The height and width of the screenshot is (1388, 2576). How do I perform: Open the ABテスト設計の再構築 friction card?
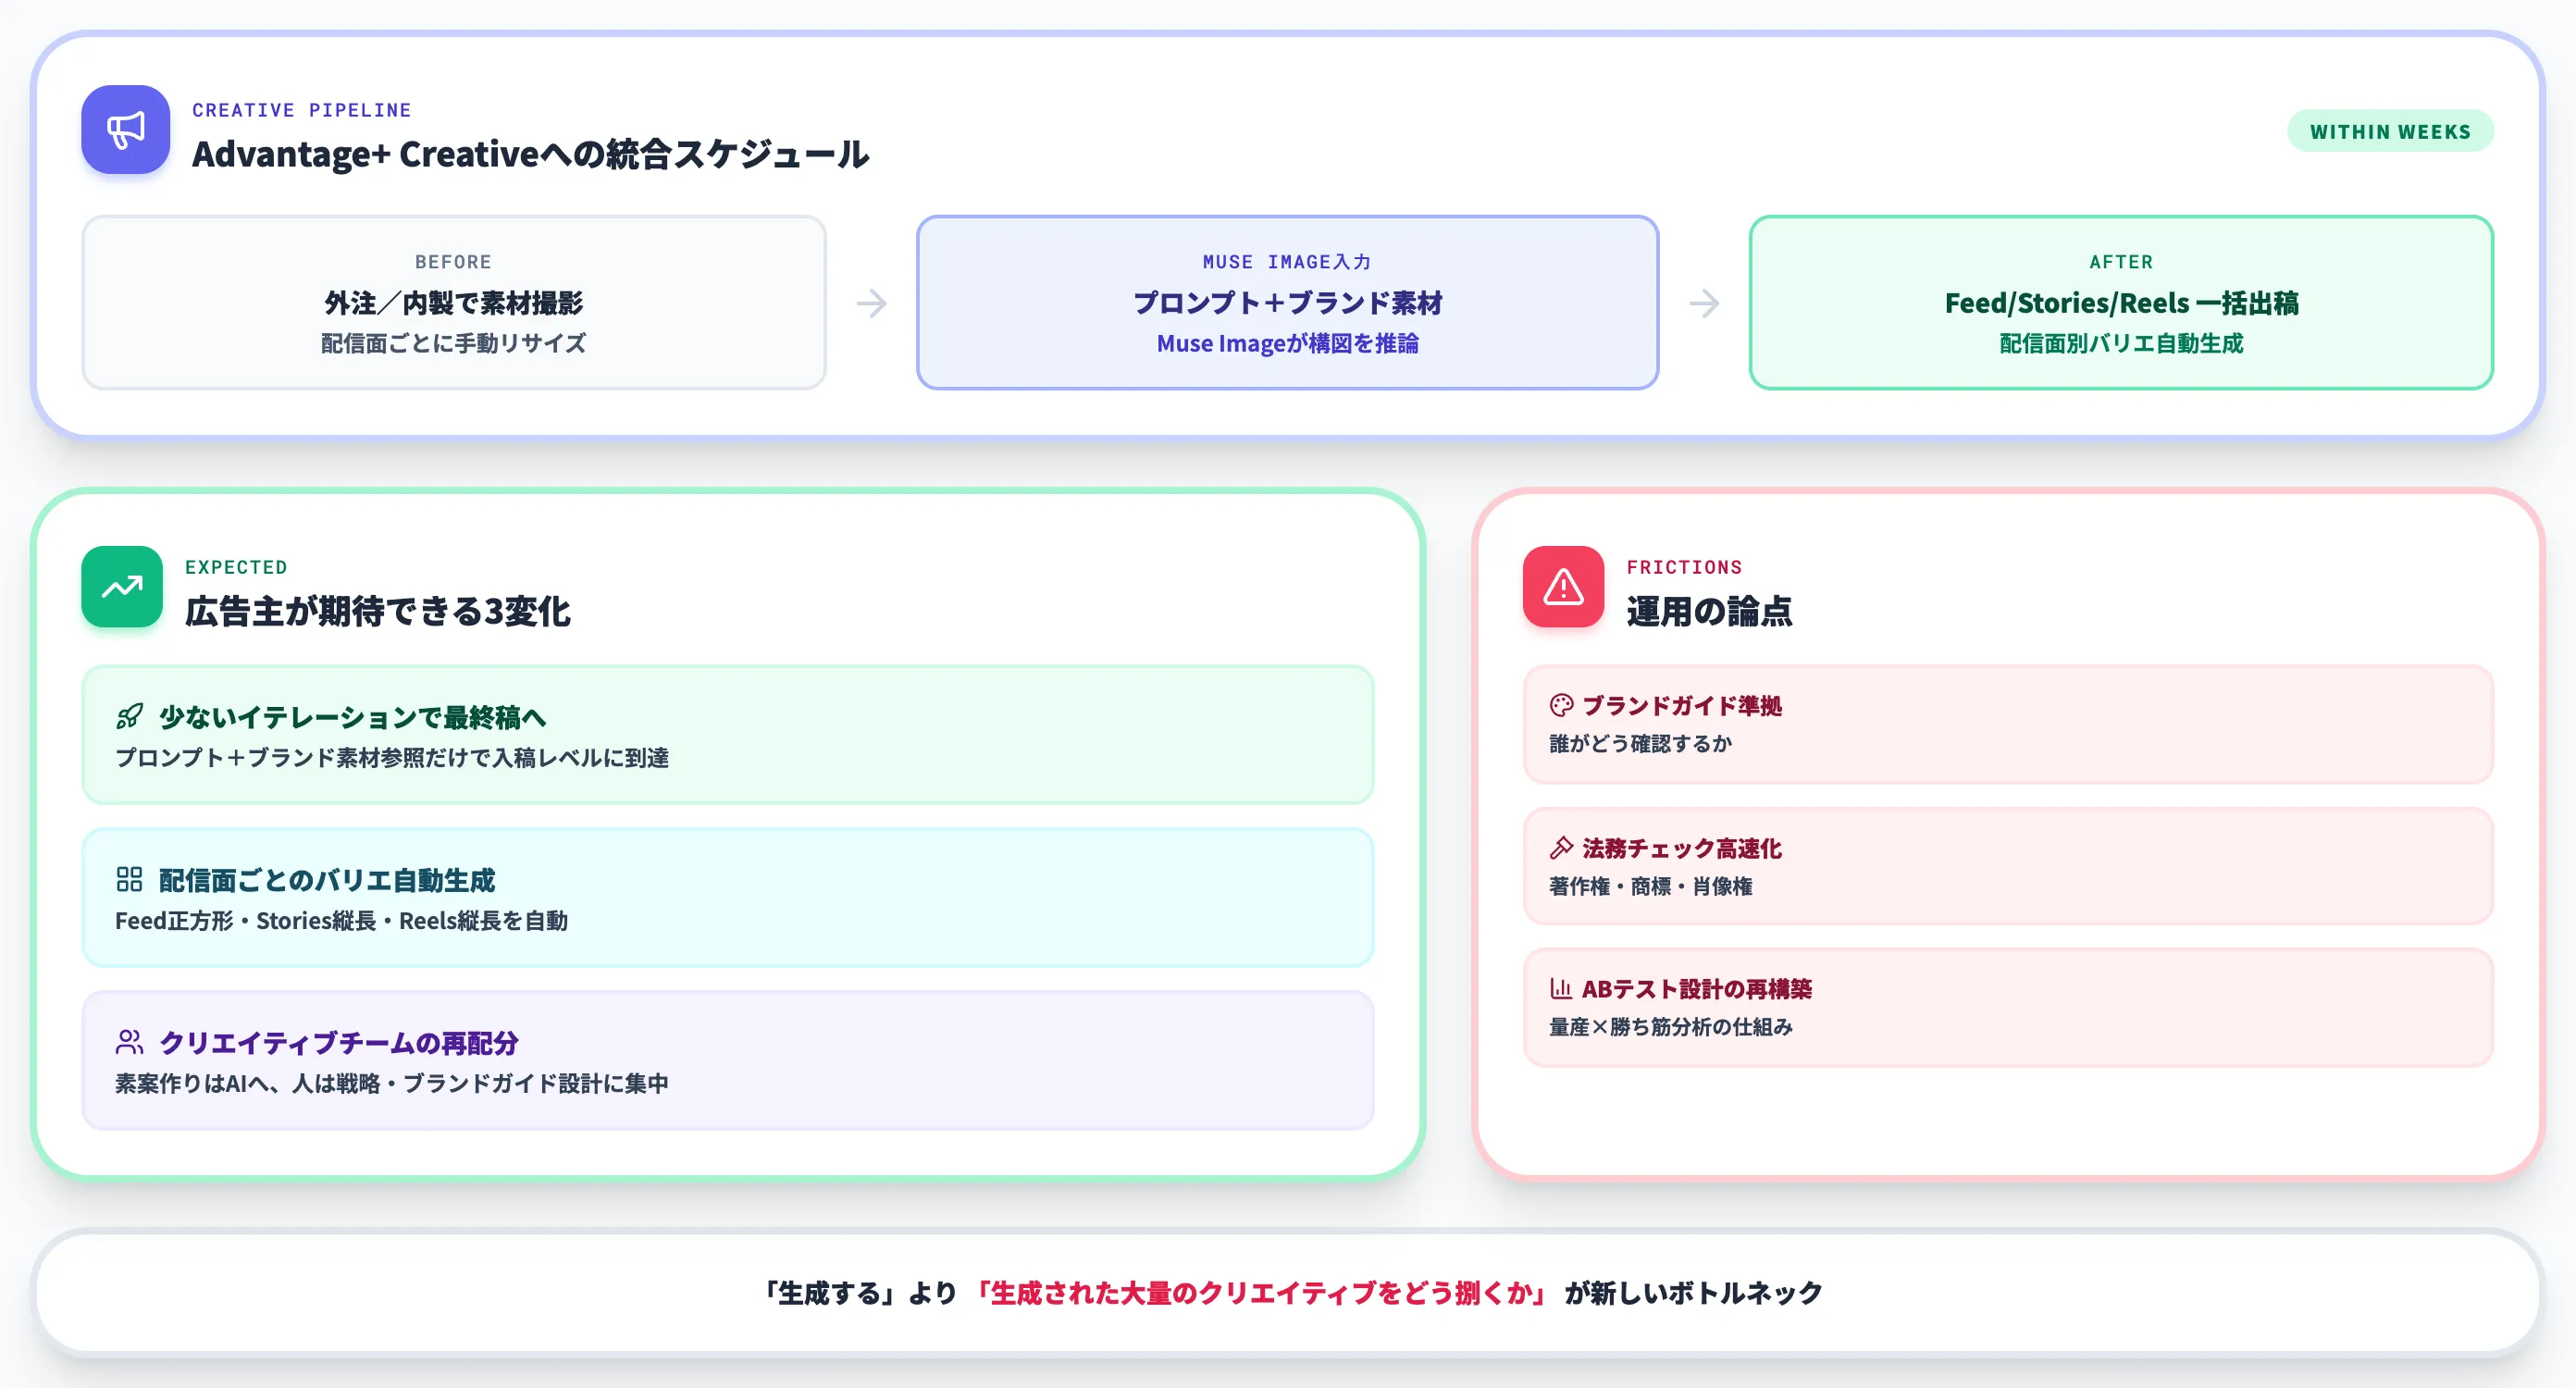point(2008,1008)
